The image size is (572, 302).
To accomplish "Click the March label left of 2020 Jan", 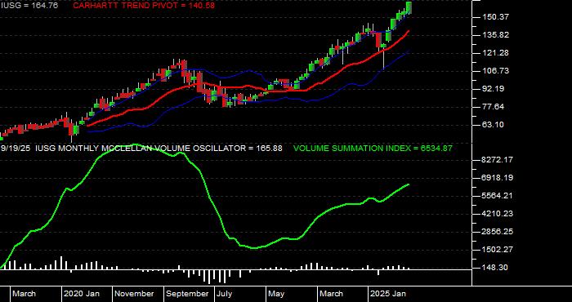I will tap(24, 294).
